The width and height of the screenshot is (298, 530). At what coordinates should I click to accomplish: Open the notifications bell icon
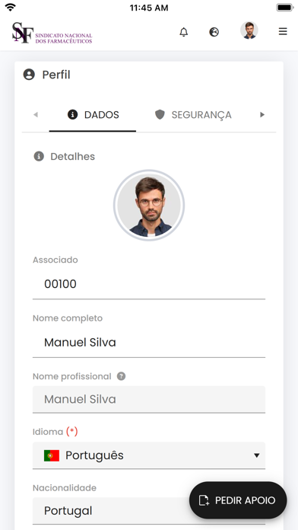click(184, 32)
